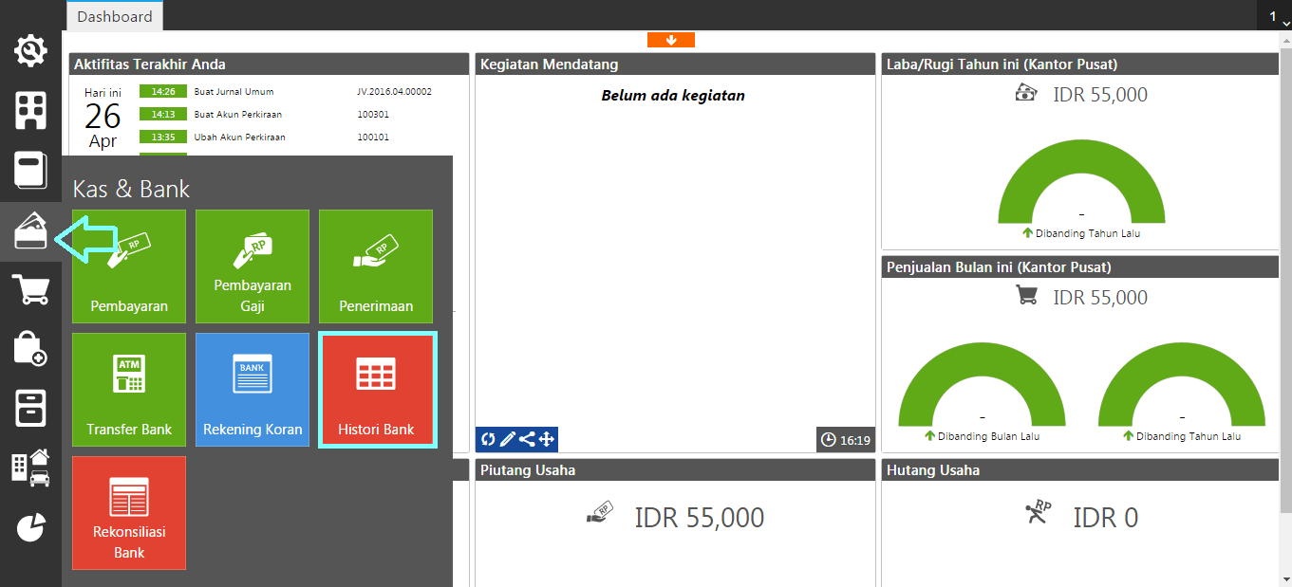
Task: Open the Rekening Koran tile
Action: (252, 390)
